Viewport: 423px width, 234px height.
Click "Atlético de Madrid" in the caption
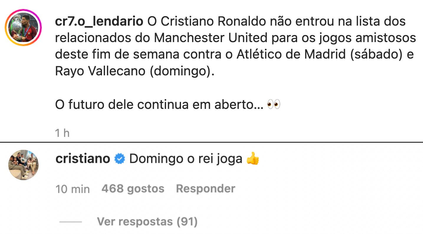coord(291,55)
